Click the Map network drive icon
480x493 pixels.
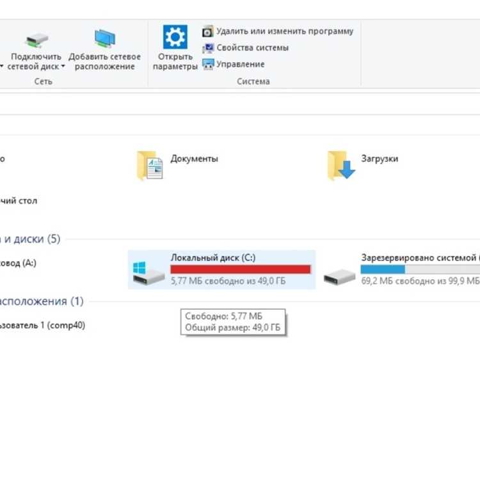(37, 40)
